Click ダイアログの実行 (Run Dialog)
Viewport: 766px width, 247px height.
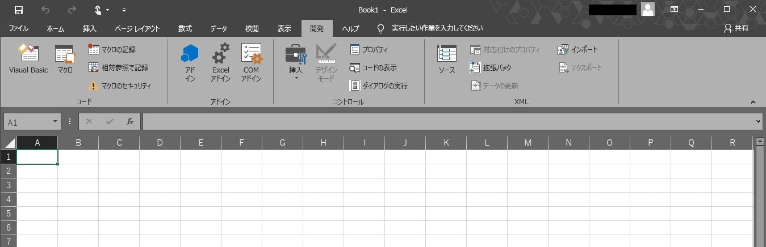pos(378,86)
